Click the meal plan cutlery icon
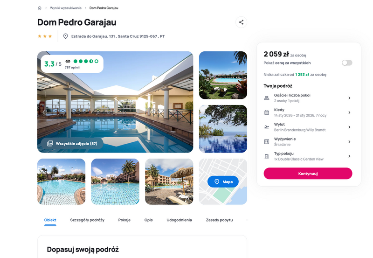The height and width of the screenshot is (258, 373). [267, 142]
